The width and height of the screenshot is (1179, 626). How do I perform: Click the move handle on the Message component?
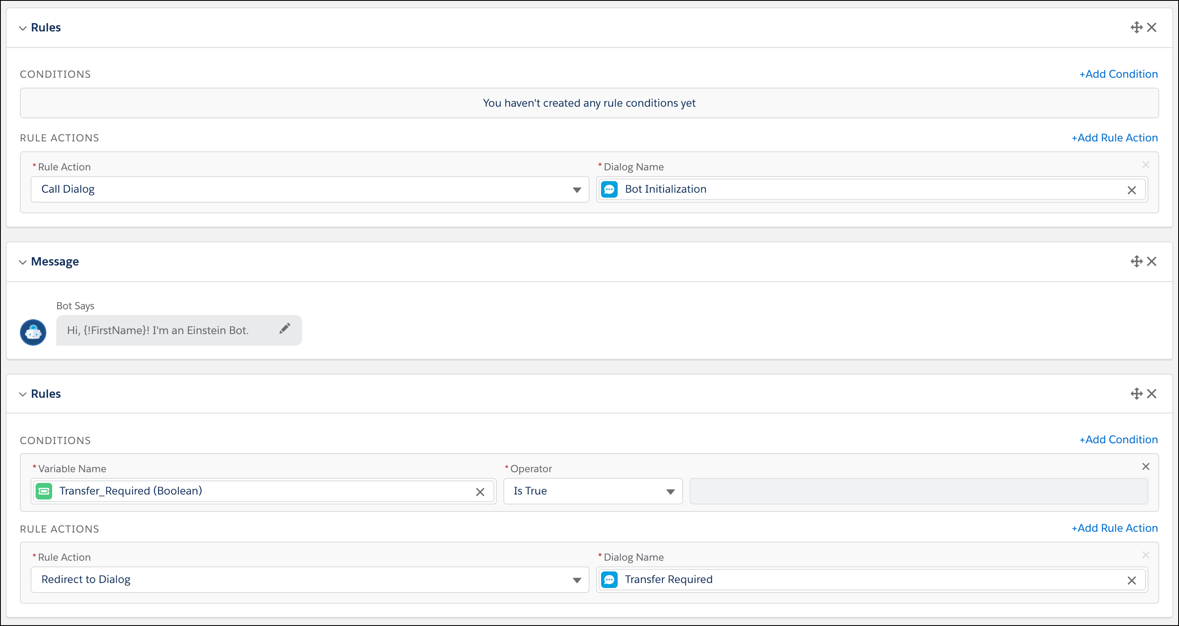click(x=1136, y=261)
